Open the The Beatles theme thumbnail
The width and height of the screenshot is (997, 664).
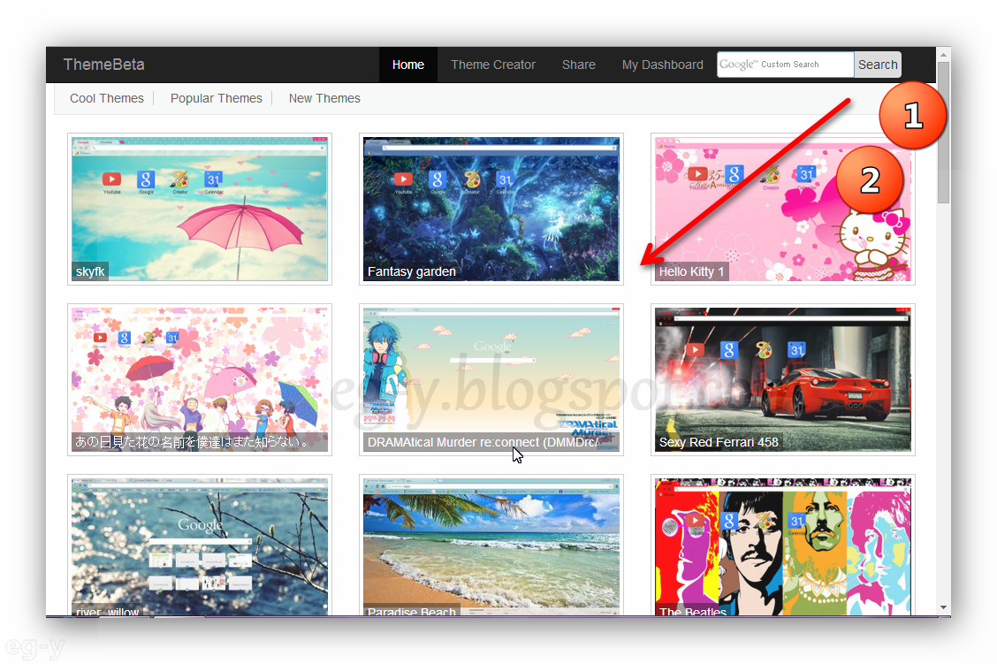pyautogui.click(x=783, y=546)
